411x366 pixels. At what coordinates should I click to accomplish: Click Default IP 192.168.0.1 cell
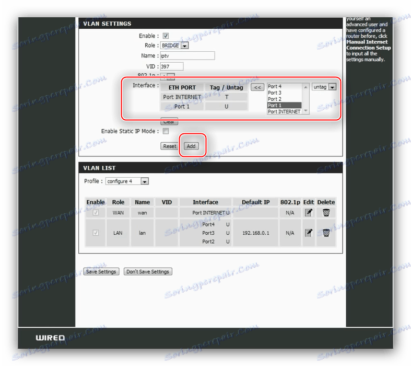click(x=255, y=233)
